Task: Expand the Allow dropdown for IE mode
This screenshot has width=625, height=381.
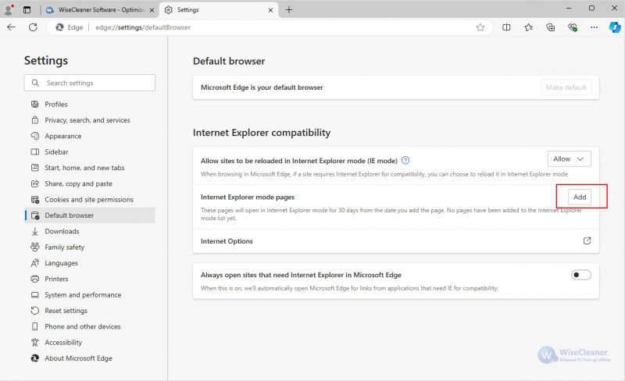Action: click(x=569, y=158)
